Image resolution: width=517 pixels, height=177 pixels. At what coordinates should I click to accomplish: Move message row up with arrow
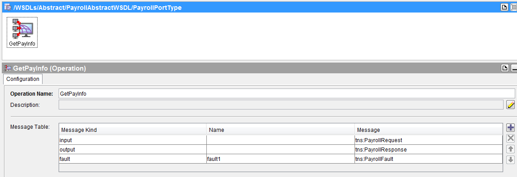click(x=510, y=149)
